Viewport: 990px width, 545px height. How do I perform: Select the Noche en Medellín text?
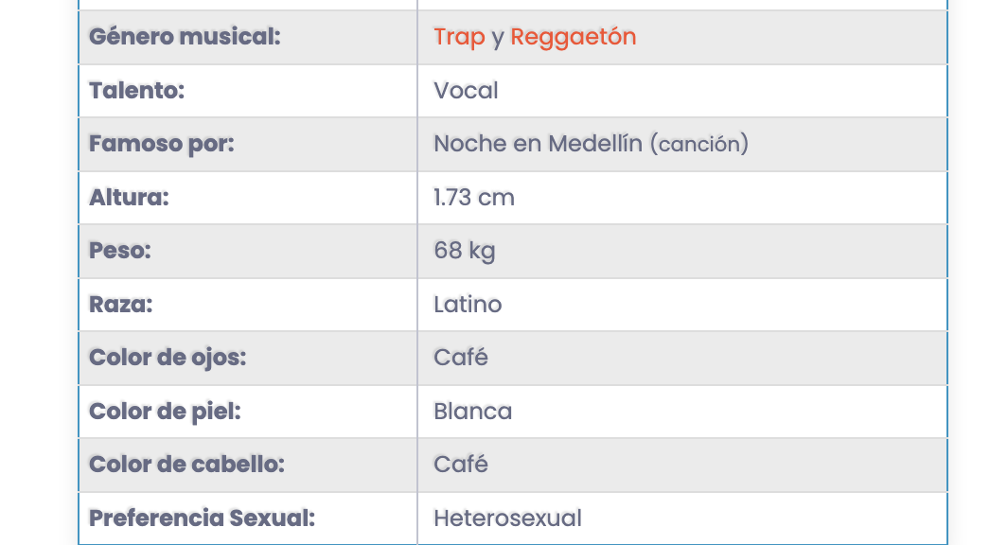[x=538, y=144]
